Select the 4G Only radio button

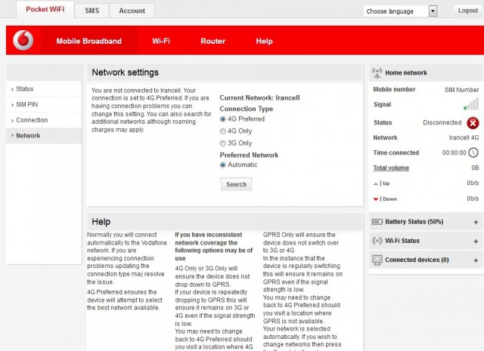(223, 131)
